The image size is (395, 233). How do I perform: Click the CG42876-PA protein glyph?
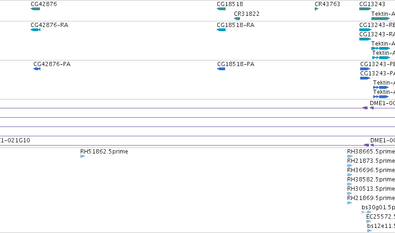(x=37, y=69)
